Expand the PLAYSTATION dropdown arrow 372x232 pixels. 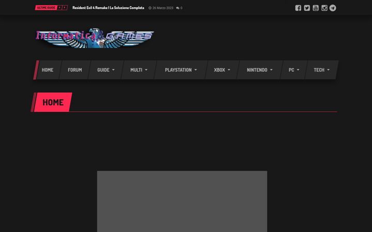click(x=196, y=70)
